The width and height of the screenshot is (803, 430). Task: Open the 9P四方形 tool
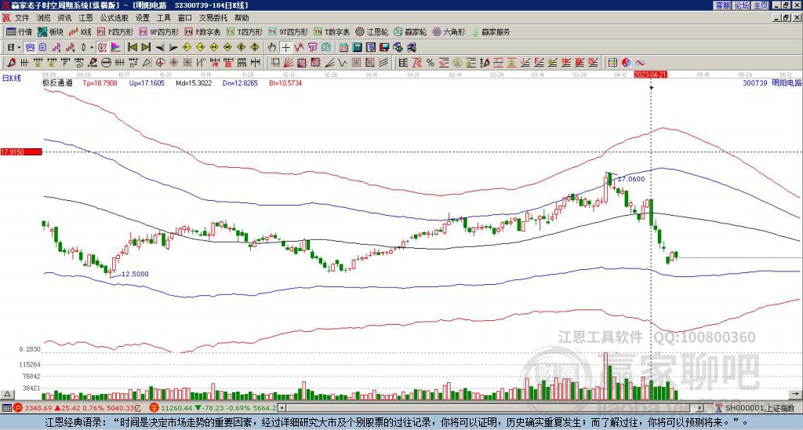159,31
